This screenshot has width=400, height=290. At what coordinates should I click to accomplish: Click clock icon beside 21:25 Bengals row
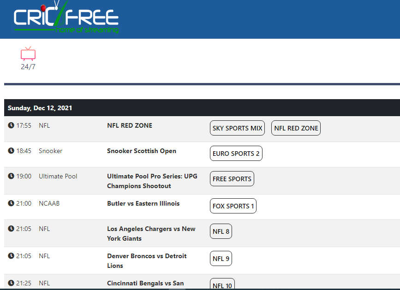tap(11, 283)
